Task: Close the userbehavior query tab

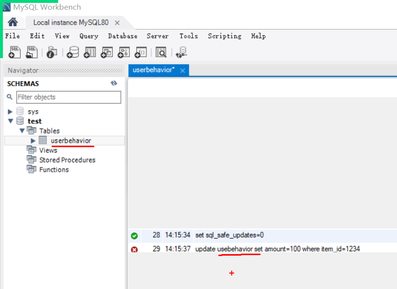Action: click(183, 71)
